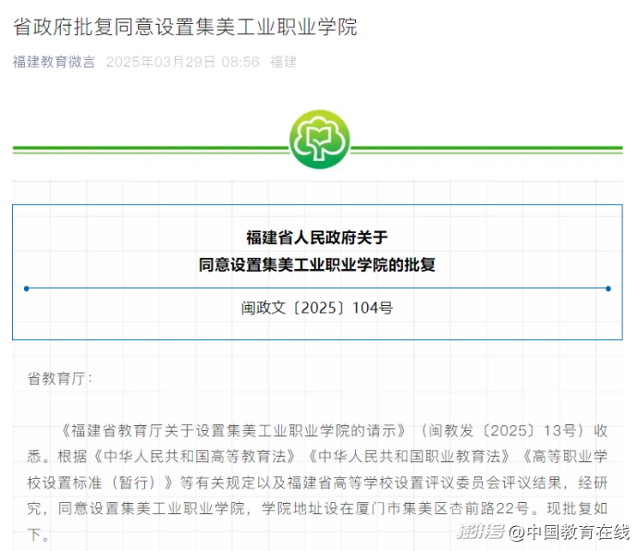The image size is (638, 551).
Task: Click the blue dot at divider's right end
Action: click(608, 288)
